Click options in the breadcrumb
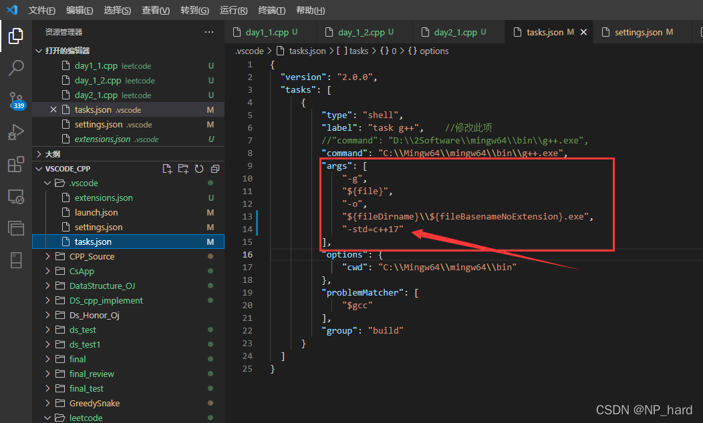 point(428,51)
